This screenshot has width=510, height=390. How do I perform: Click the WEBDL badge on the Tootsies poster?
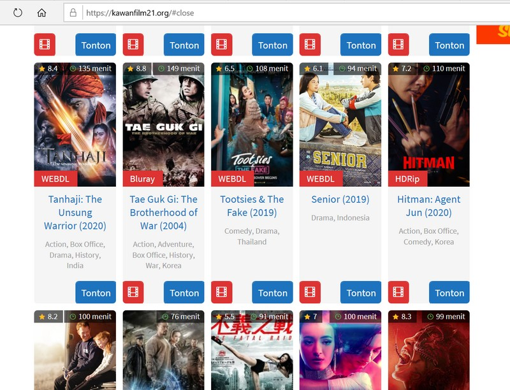pyautogui.click(x=232, y=178)
